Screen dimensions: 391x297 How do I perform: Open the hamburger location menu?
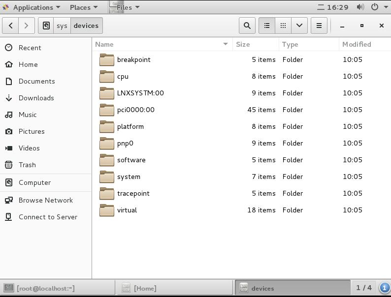click(x=319, y=26)
